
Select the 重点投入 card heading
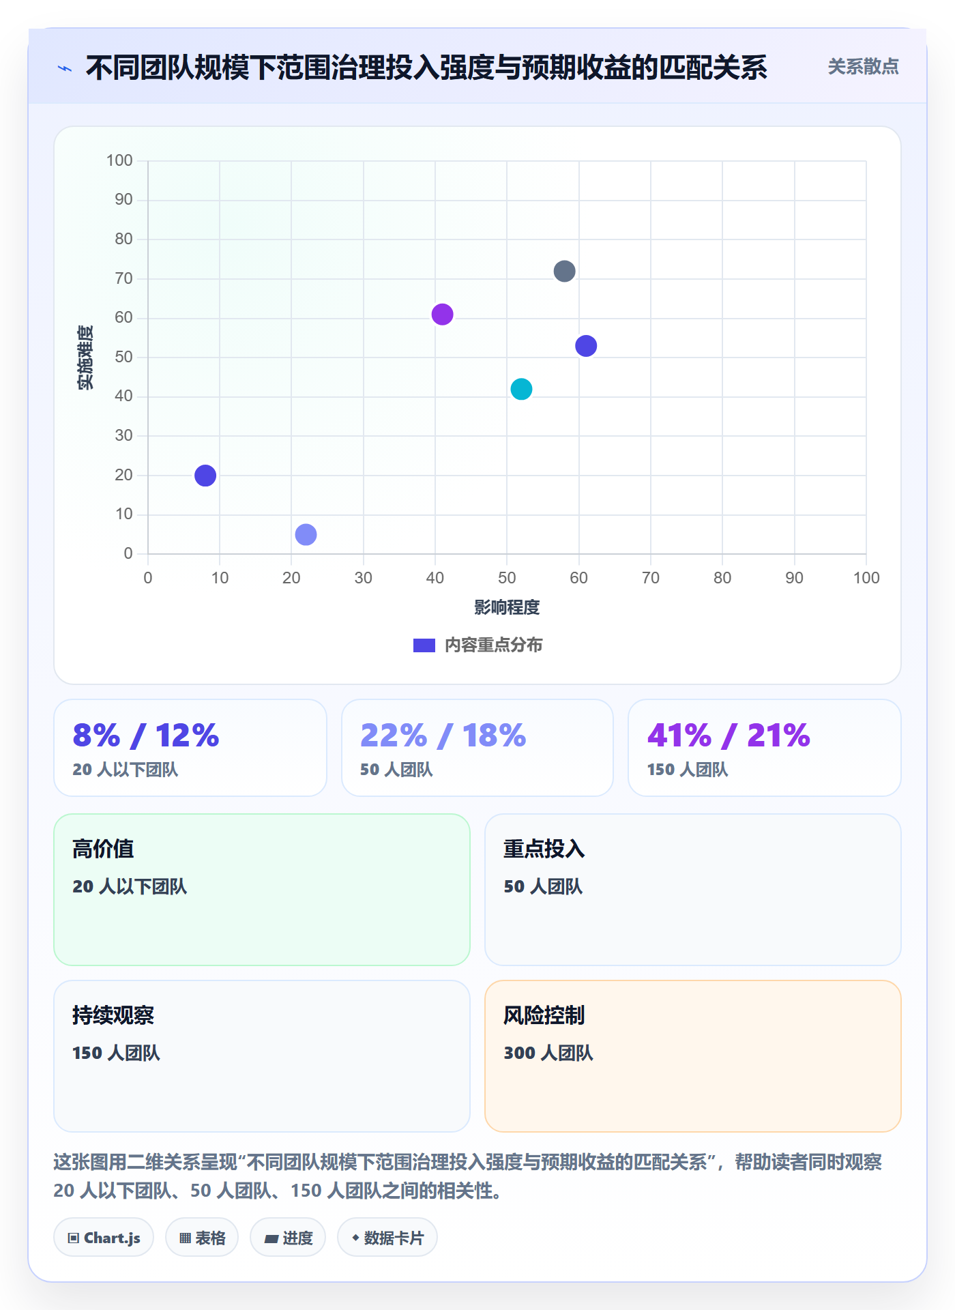[x=544, y=849]
